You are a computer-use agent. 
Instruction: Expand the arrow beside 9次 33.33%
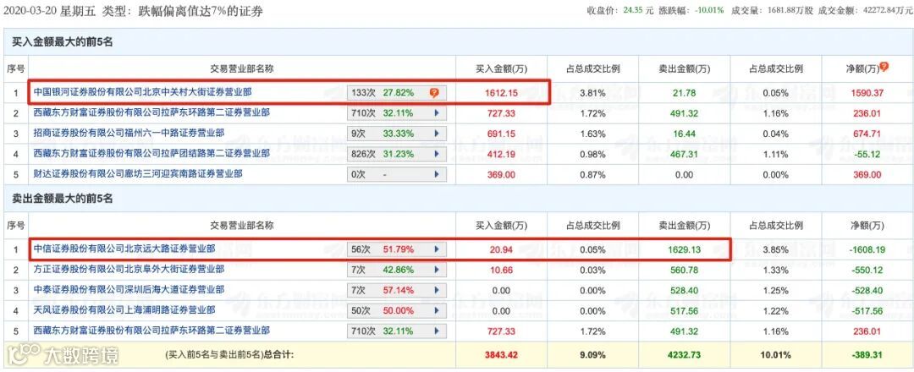[436, 134]
